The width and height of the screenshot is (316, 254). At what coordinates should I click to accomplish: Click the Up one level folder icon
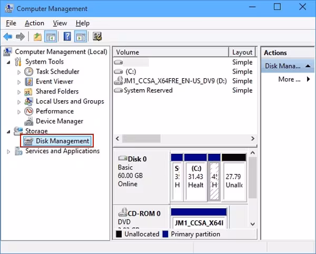point(37,37)
